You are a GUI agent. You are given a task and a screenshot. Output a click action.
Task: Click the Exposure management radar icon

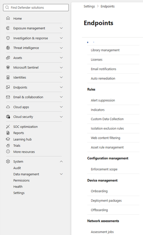[x=8, y=28]
